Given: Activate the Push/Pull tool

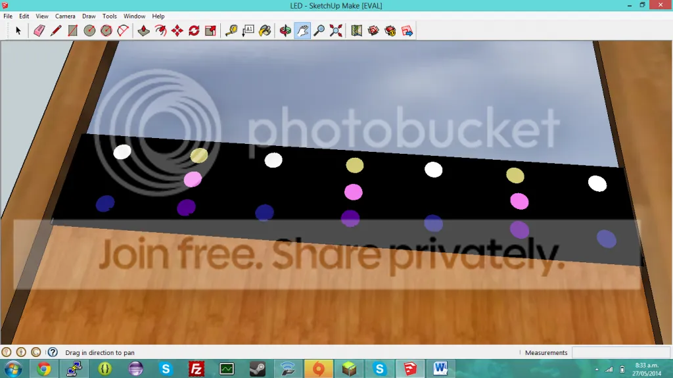Looking at the screenshot, I should tap(143, 30).
